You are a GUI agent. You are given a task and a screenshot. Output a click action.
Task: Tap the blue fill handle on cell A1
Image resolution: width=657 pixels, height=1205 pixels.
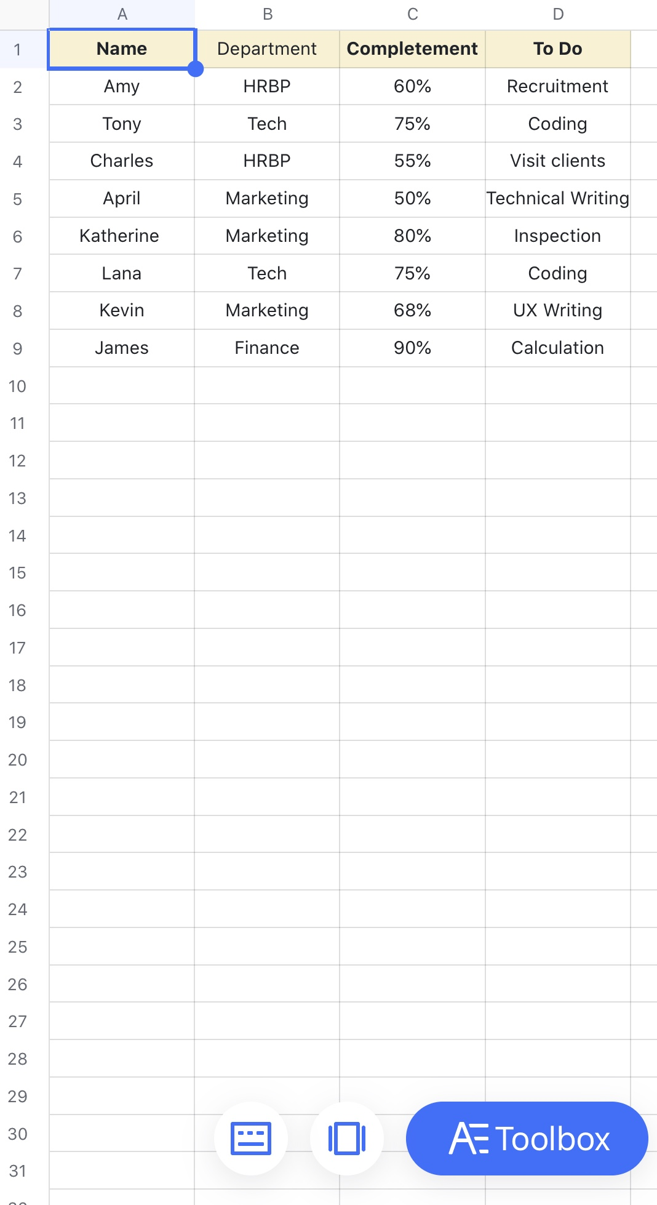pos(196,70)
